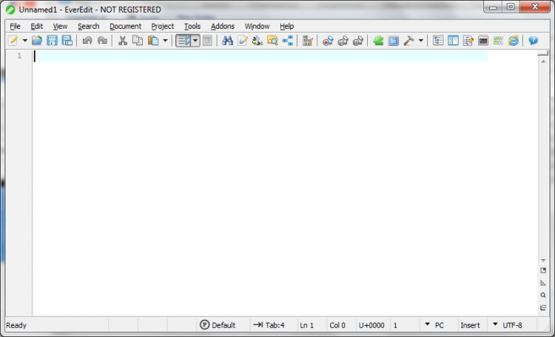Toggle the outline list panel icon

[x=438, y=41]
